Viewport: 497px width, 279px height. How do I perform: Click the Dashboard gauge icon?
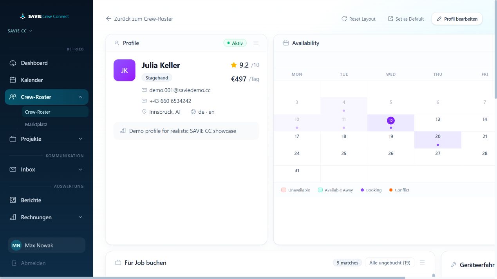[13, 63]
